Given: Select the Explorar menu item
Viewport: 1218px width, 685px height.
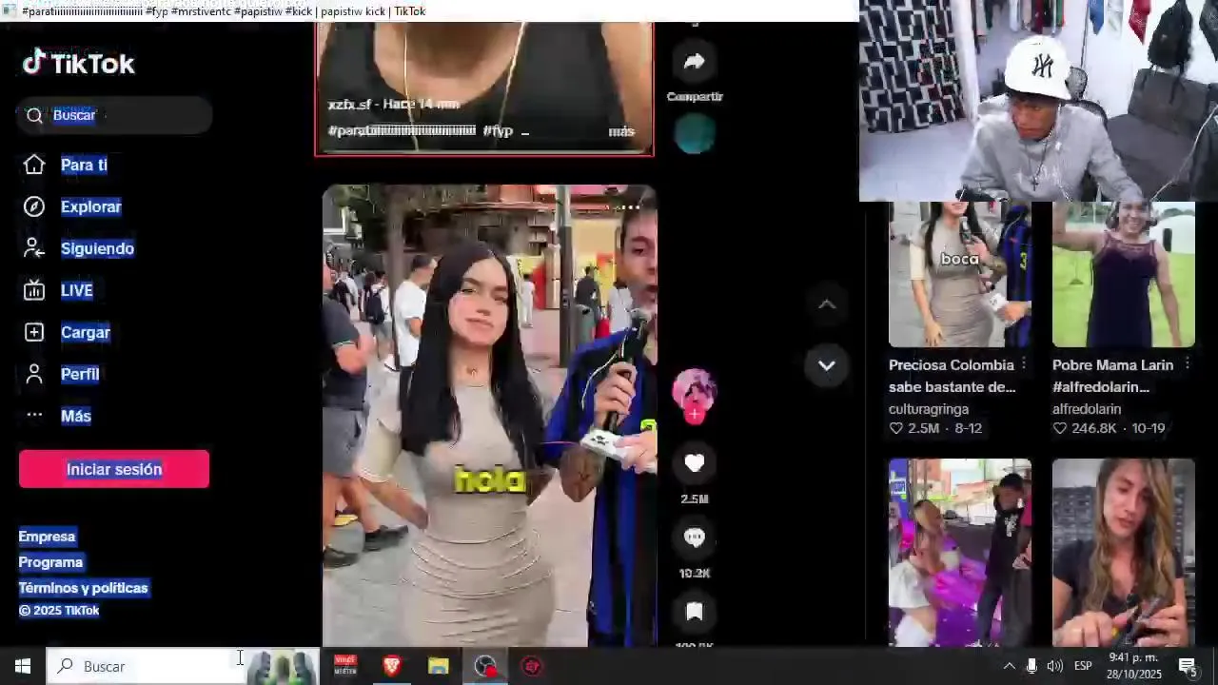Looking at the screenshot, I should pos(91,206).
